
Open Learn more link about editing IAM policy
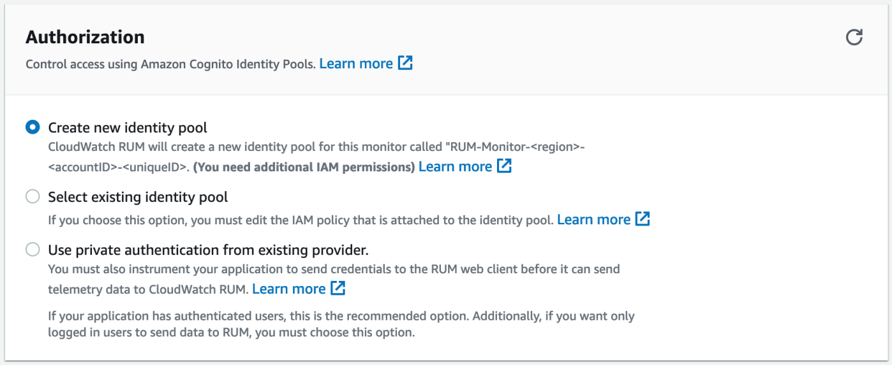pyautogui.click(x=593, y=219)
